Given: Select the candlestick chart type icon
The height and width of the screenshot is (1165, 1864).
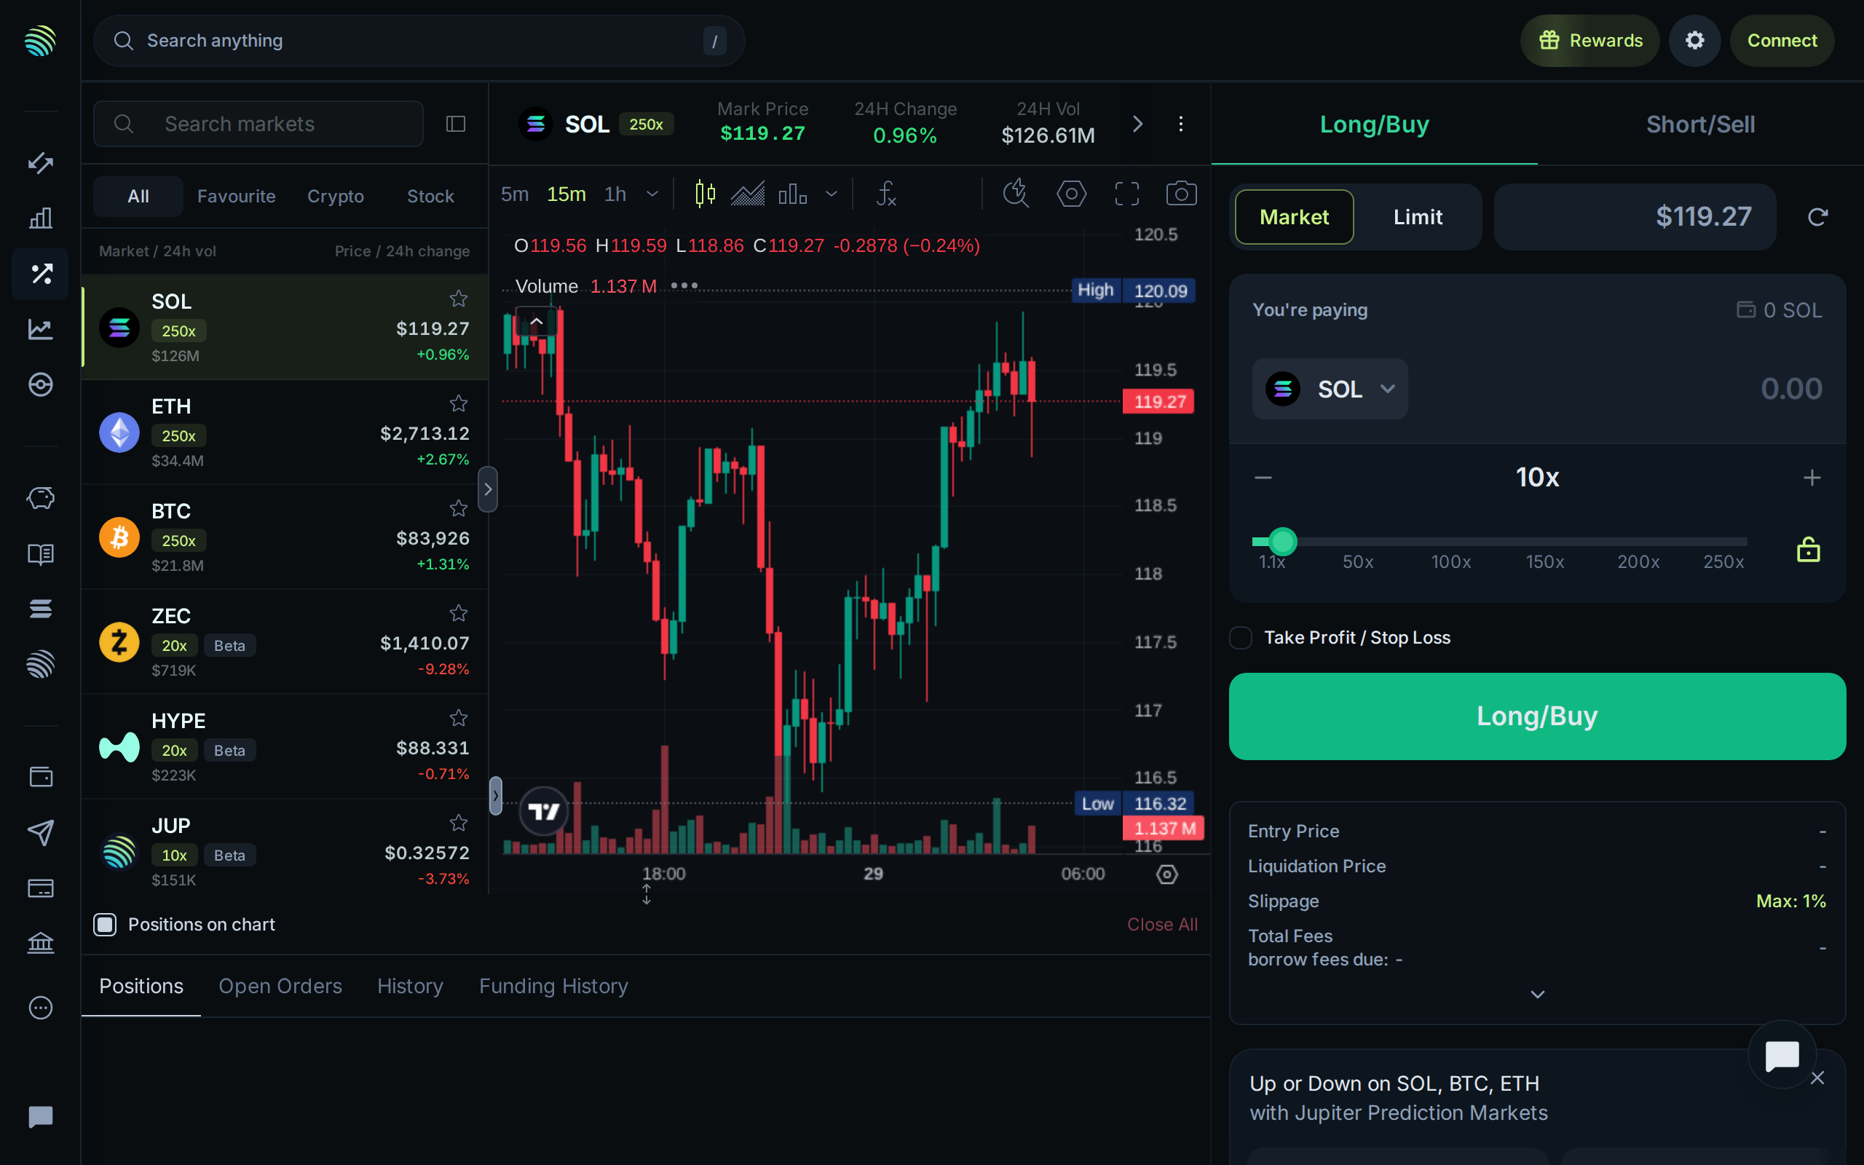Looking at the screenshot, I should [x=705, y=194].
